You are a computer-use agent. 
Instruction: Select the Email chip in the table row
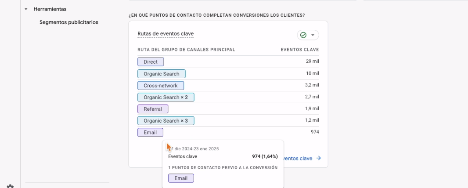tap(150, 132)
